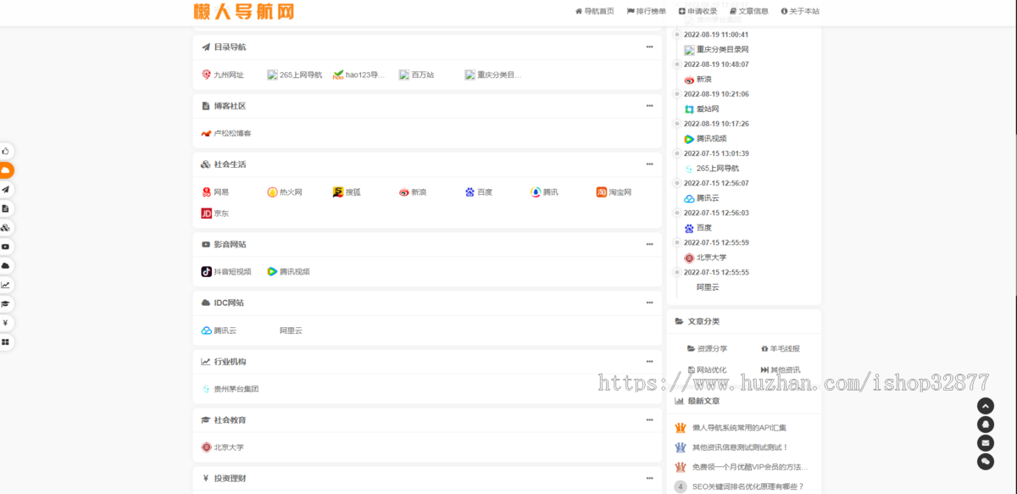Open the 新浪 link in 社会生活

(x=413, y=192)
